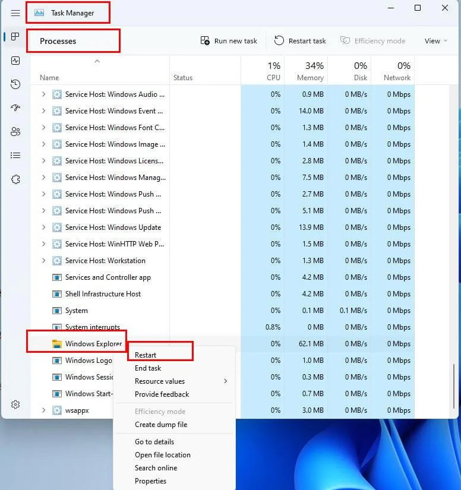Click the Services and Controller app icon
Image resolution: width=461 pixels, height=490 pixels.
[57, 277]
